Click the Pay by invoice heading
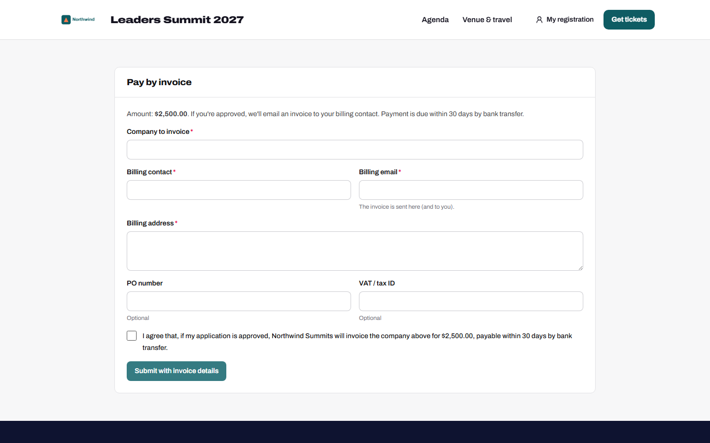 click(x=159, y=82)
